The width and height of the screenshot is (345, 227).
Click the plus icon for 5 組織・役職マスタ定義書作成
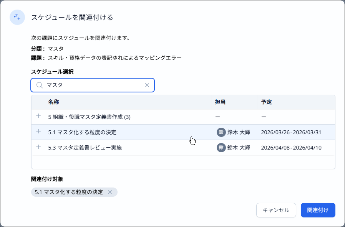click(x=38, y=116)
